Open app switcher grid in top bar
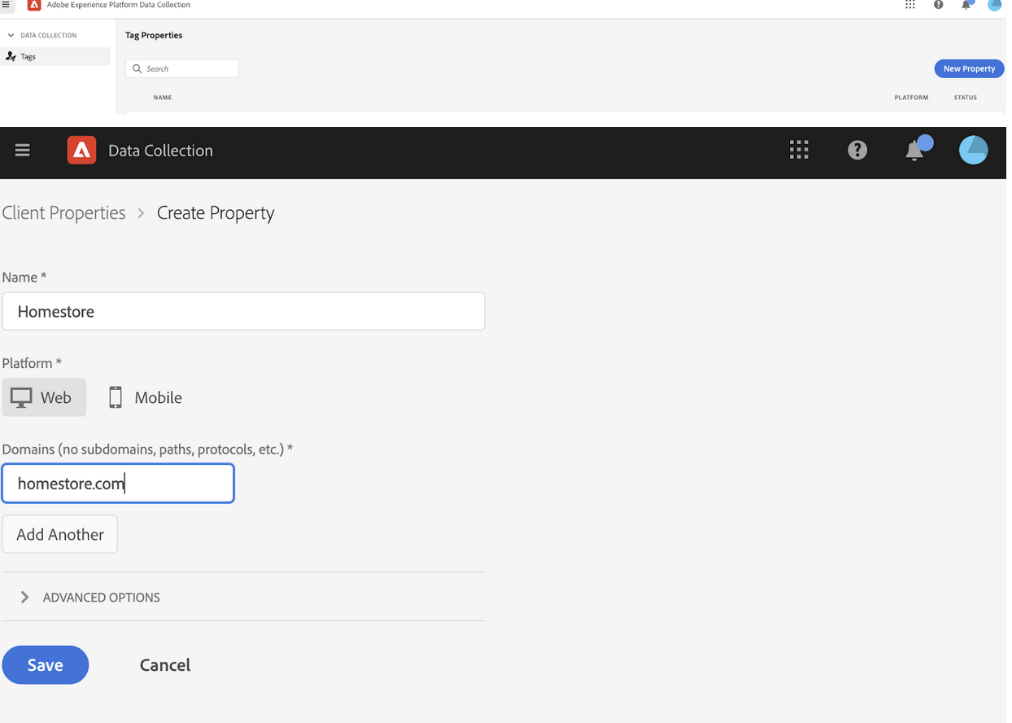This screenshot has width=1012, height=723. (x=910, y=5)
